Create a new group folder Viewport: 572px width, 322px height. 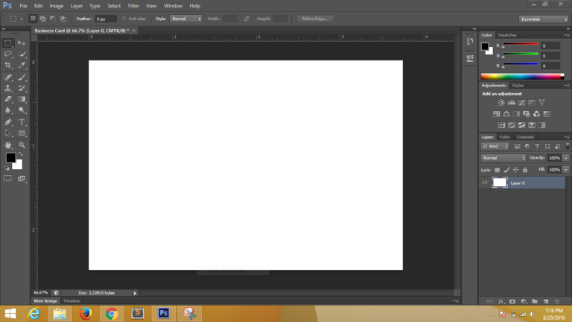click(535, 301)
